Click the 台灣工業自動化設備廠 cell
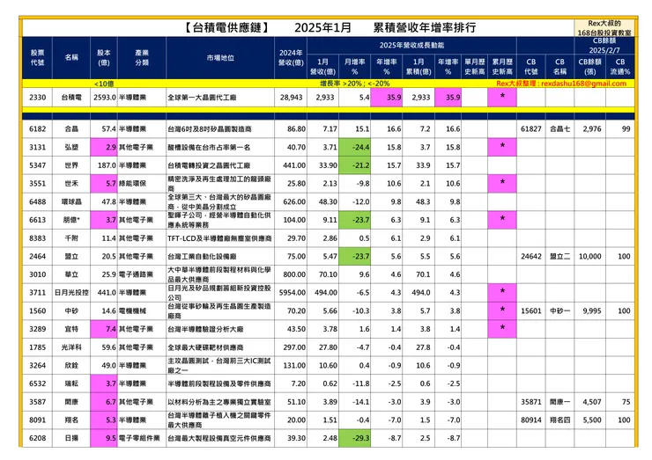Image resolution: width=652 pixels, height=460 pixels. [220, 257]
